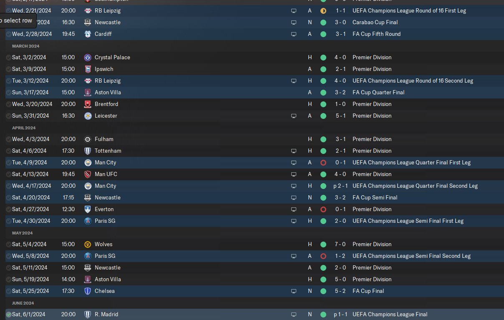Click the Leicester club badge icon
Viewport: 504px width, 320px height.
coord(88,116)
